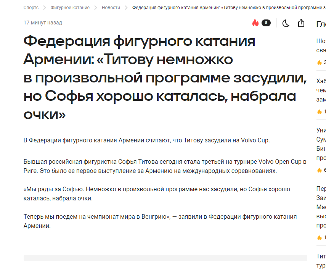Click fire icon under 'Шоу' sidebar story
The image size is (326, 271).
[320, 62]
